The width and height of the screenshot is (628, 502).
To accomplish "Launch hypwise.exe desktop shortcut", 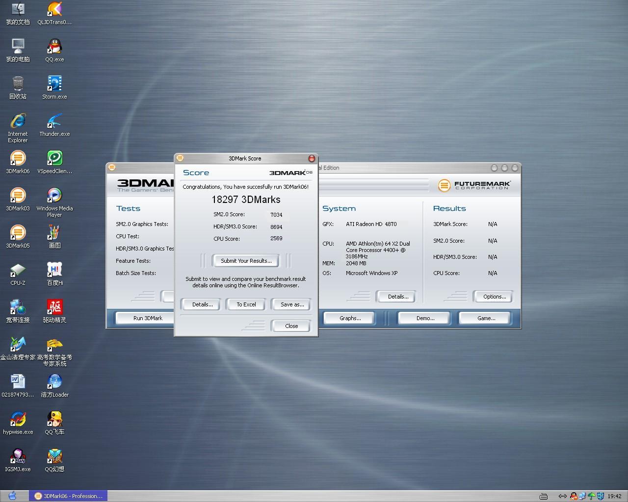I will click(x=18, y=423).
